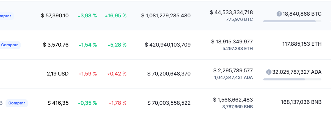Click Cardano volume 1,047,347,431 ADA
331x116 pixels.
point(233,78)
